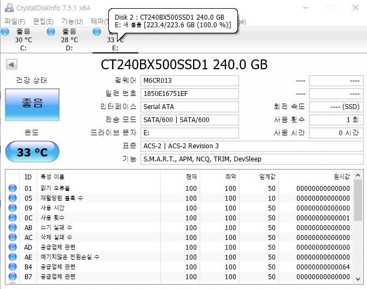Image resolution: width=367 pixels, height=289 pixels.
Task: Select the C: drive tab at 30 °C
Action: click(23, 40)
